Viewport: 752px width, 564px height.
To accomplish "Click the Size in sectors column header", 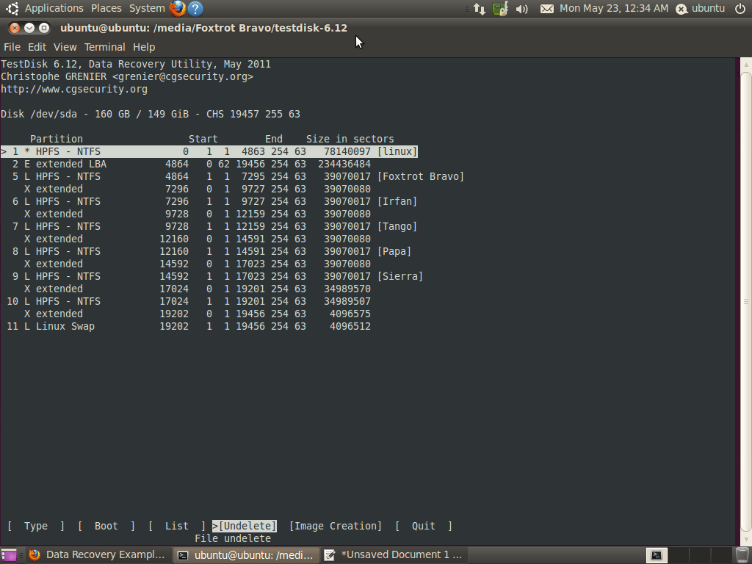I will coord(350,139).
